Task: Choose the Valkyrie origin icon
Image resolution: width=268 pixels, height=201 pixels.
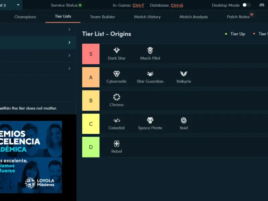Action: click(x=184, y=74)
